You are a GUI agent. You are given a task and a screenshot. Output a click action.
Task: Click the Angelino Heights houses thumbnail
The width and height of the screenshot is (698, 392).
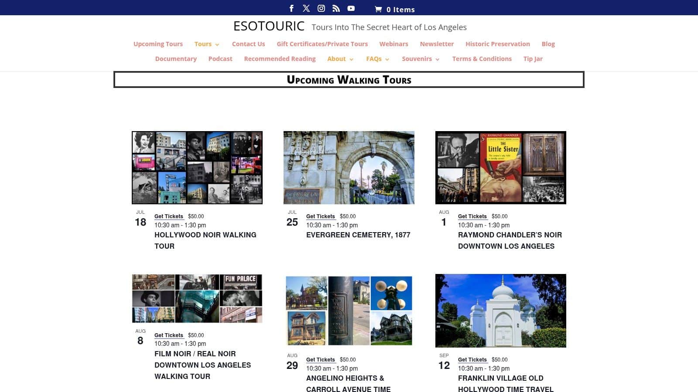coord(349,311)
